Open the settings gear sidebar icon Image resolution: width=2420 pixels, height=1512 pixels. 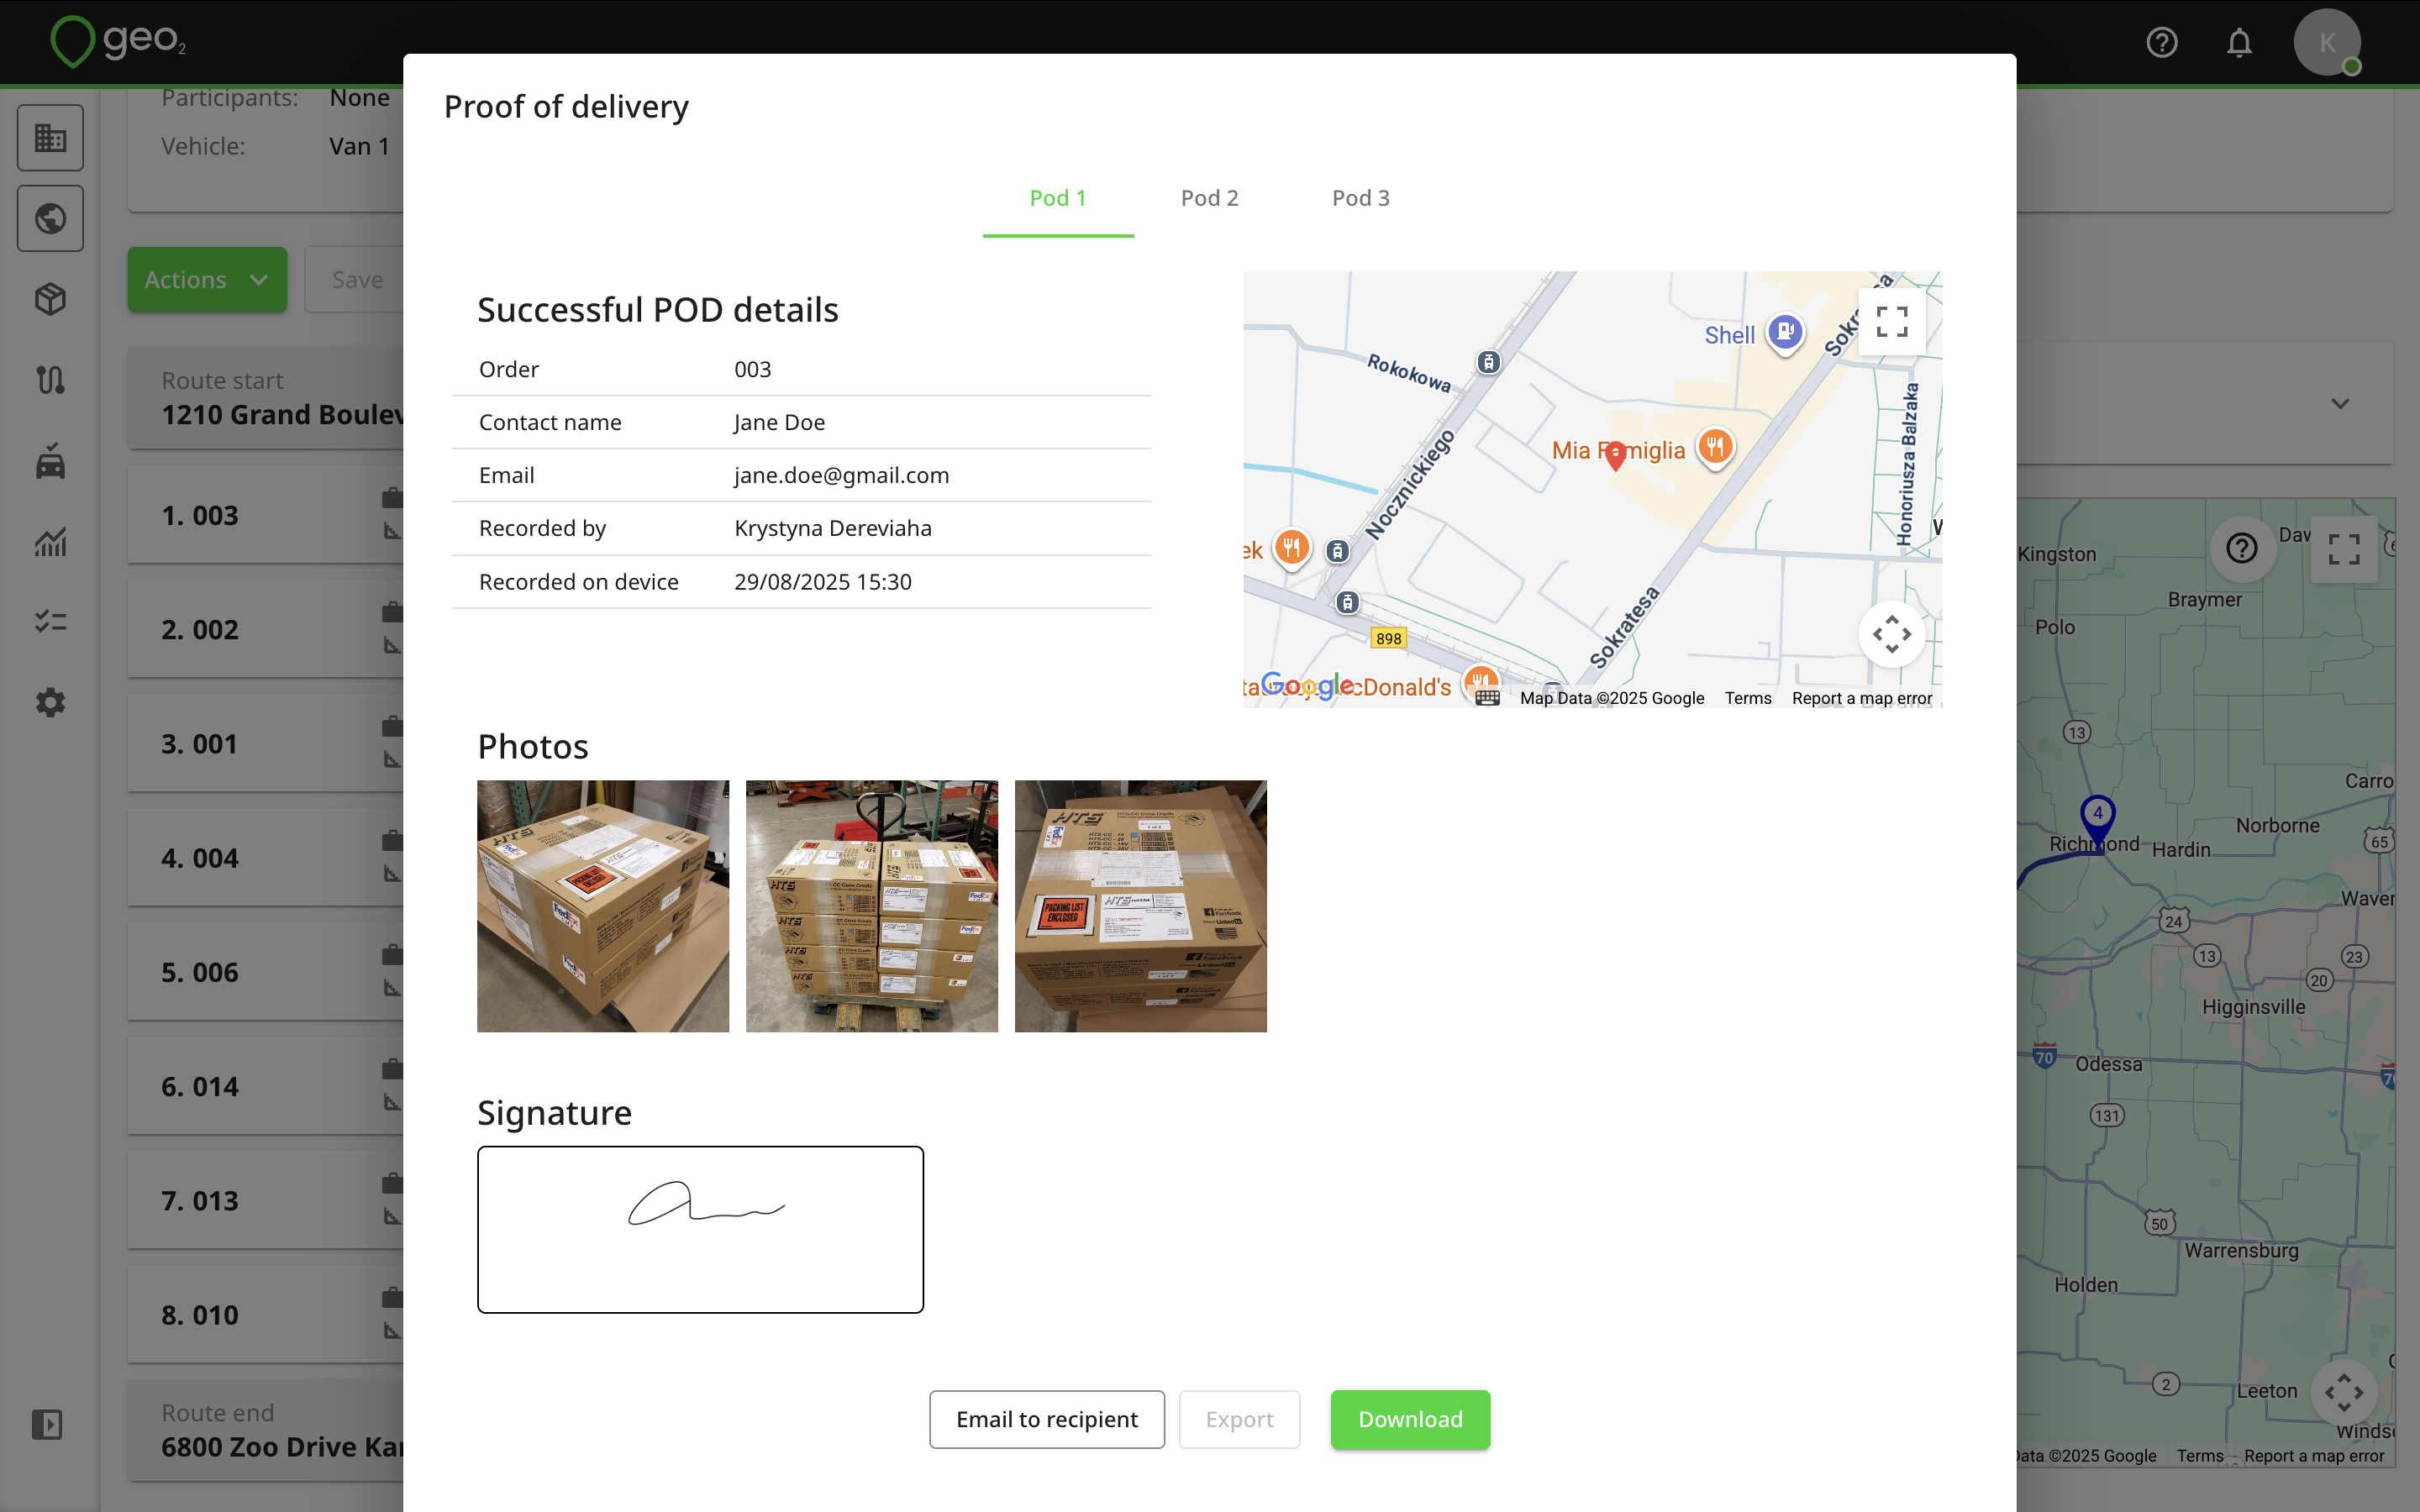tap(50, 703)
